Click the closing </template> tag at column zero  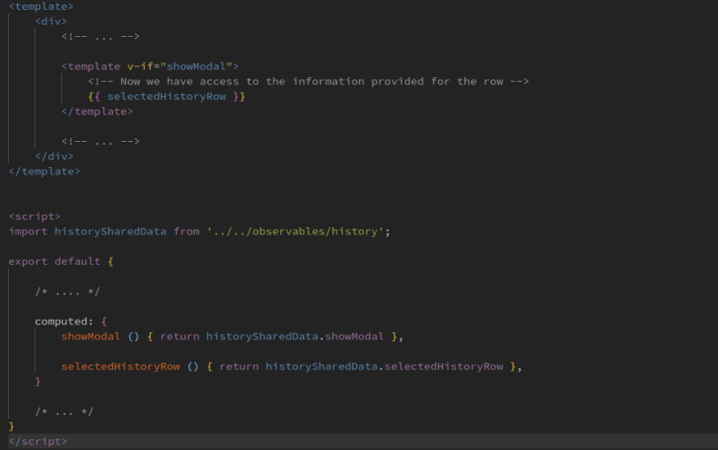(x=44, y=172)
